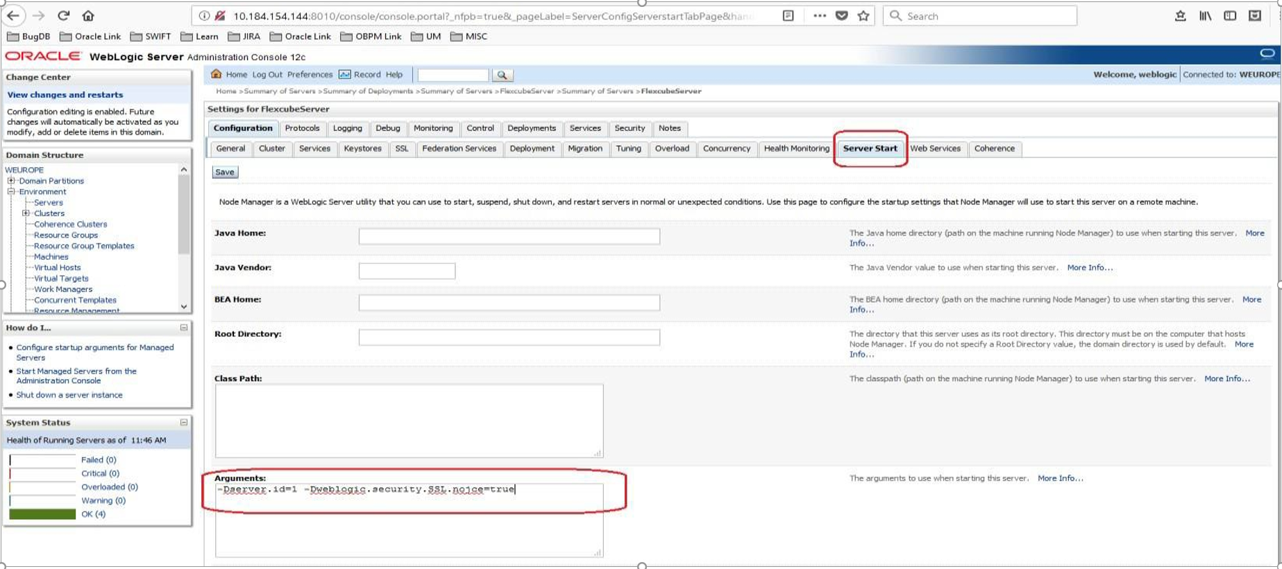Open reader view icon in address bar
The width and height of the screenshot is (1282, 569).
pyautogui.click(x=788, y=15)
